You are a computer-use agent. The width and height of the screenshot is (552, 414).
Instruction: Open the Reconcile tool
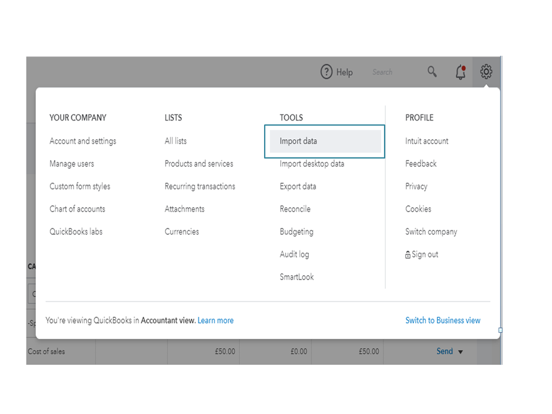[295, 209]
